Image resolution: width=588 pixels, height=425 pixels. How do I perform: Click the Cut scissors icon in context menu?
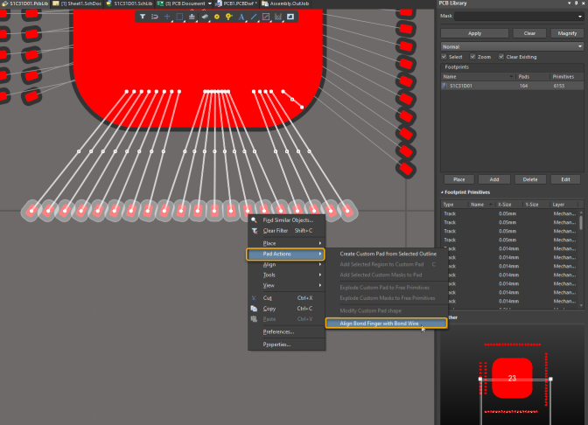point(254,298)
